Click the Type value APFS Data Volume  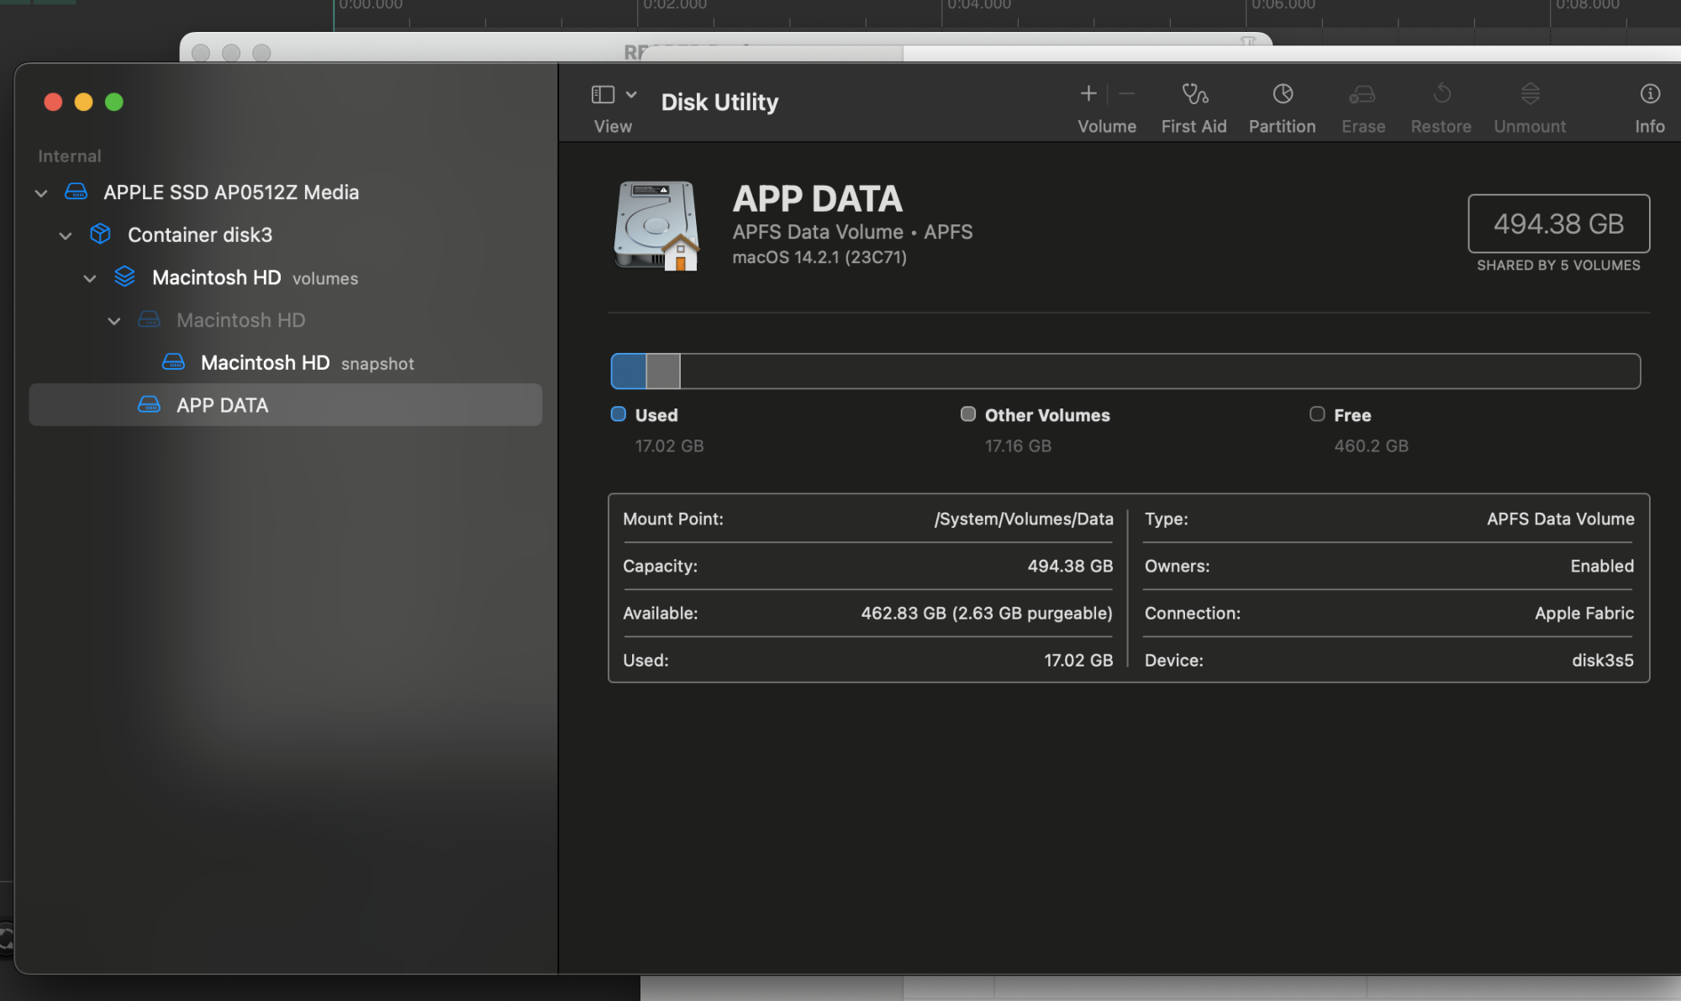coord(1561,519)
